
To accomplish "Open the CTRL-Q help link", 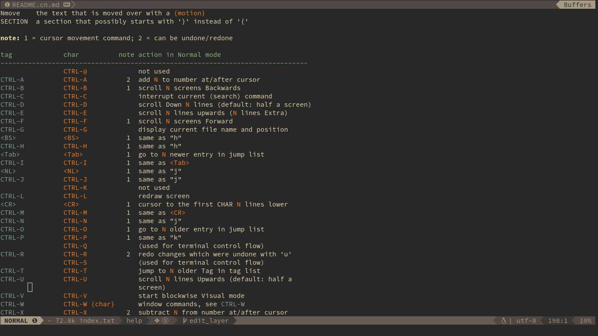I will [x=75, y=246].
